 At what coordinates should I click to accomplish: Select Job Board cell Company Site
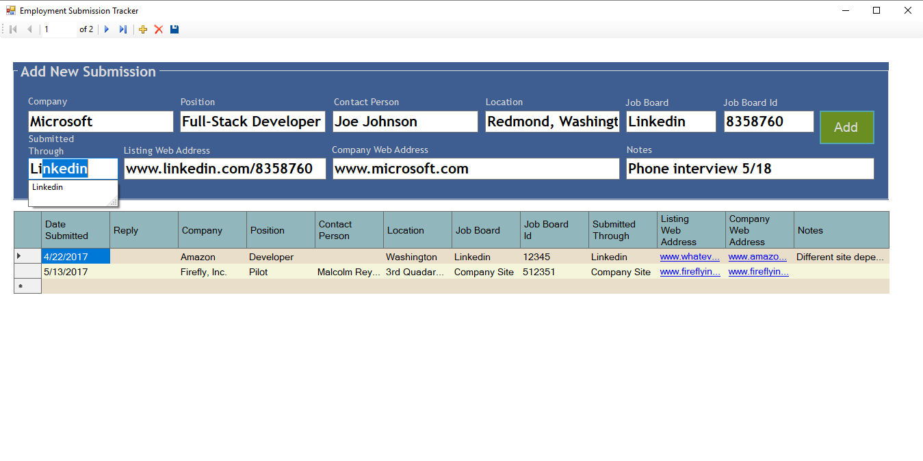pos(486,272)
